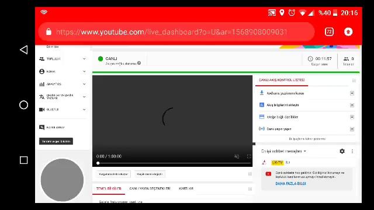Toggle checkbox for Akış bilgilerini ekleyin row
This screenshot has height=210, width=374.
pyautogui.click(x=352, y=105)
